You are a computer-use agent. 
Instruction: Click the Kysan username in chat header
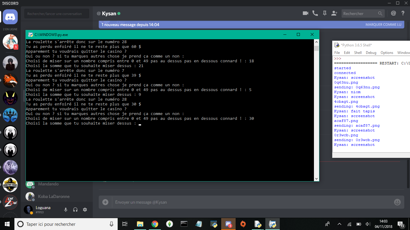coord(109,13)
